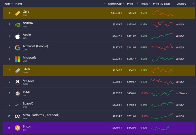This screenshot has height=135, width=196.
Task: Click the USA flag in Microsoft row
Action: click(x=177, y=59)
